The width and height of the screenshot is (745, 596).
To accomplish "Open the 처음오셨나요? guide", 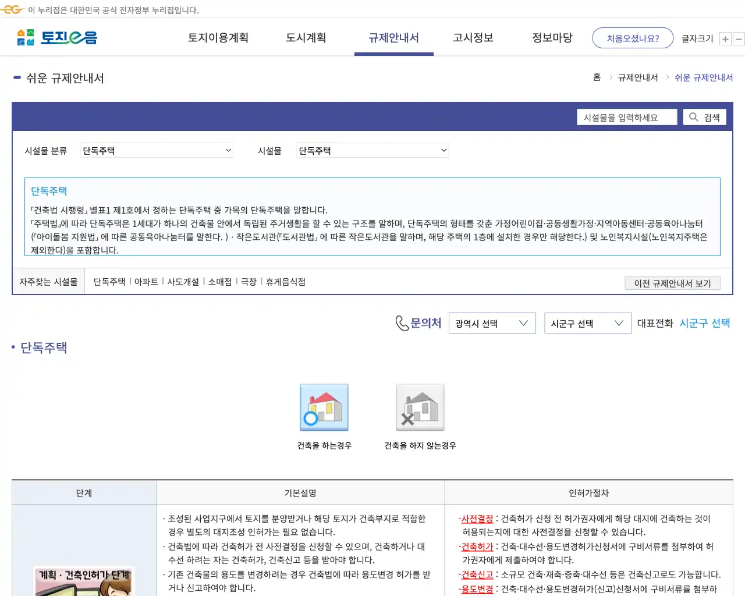I will pyautogui.click(x=633, y=37).
